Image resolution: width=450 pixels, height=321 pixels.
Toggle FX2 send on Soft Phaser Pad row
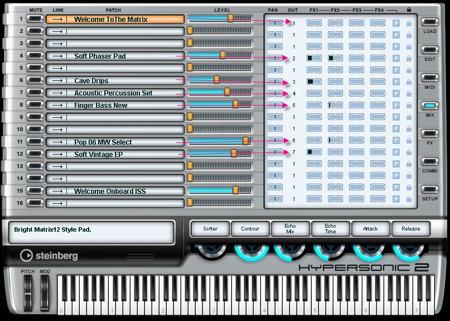coord(335,58)
